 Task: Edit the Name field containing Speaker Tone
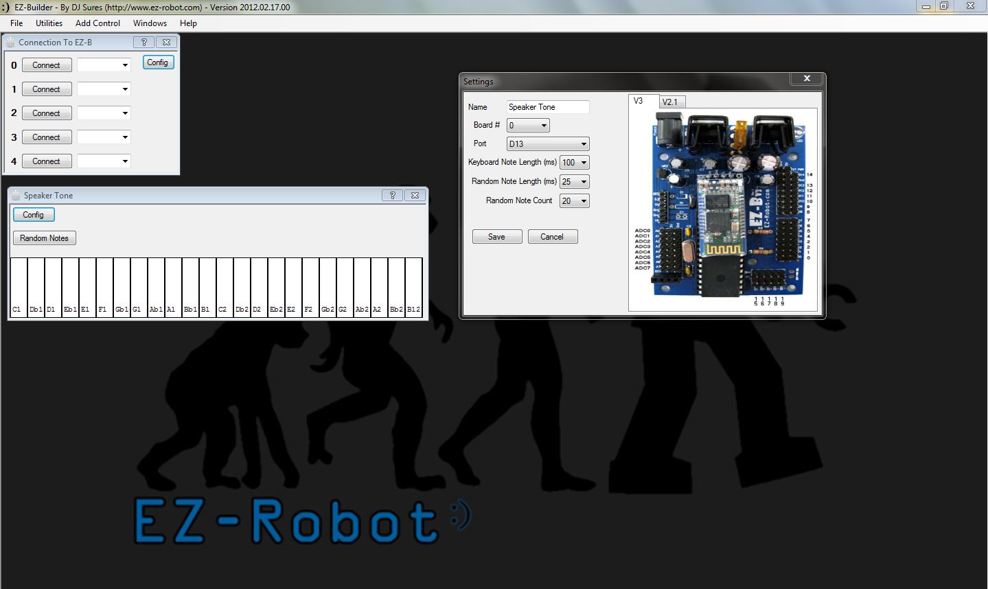click(x=548, y=107)
